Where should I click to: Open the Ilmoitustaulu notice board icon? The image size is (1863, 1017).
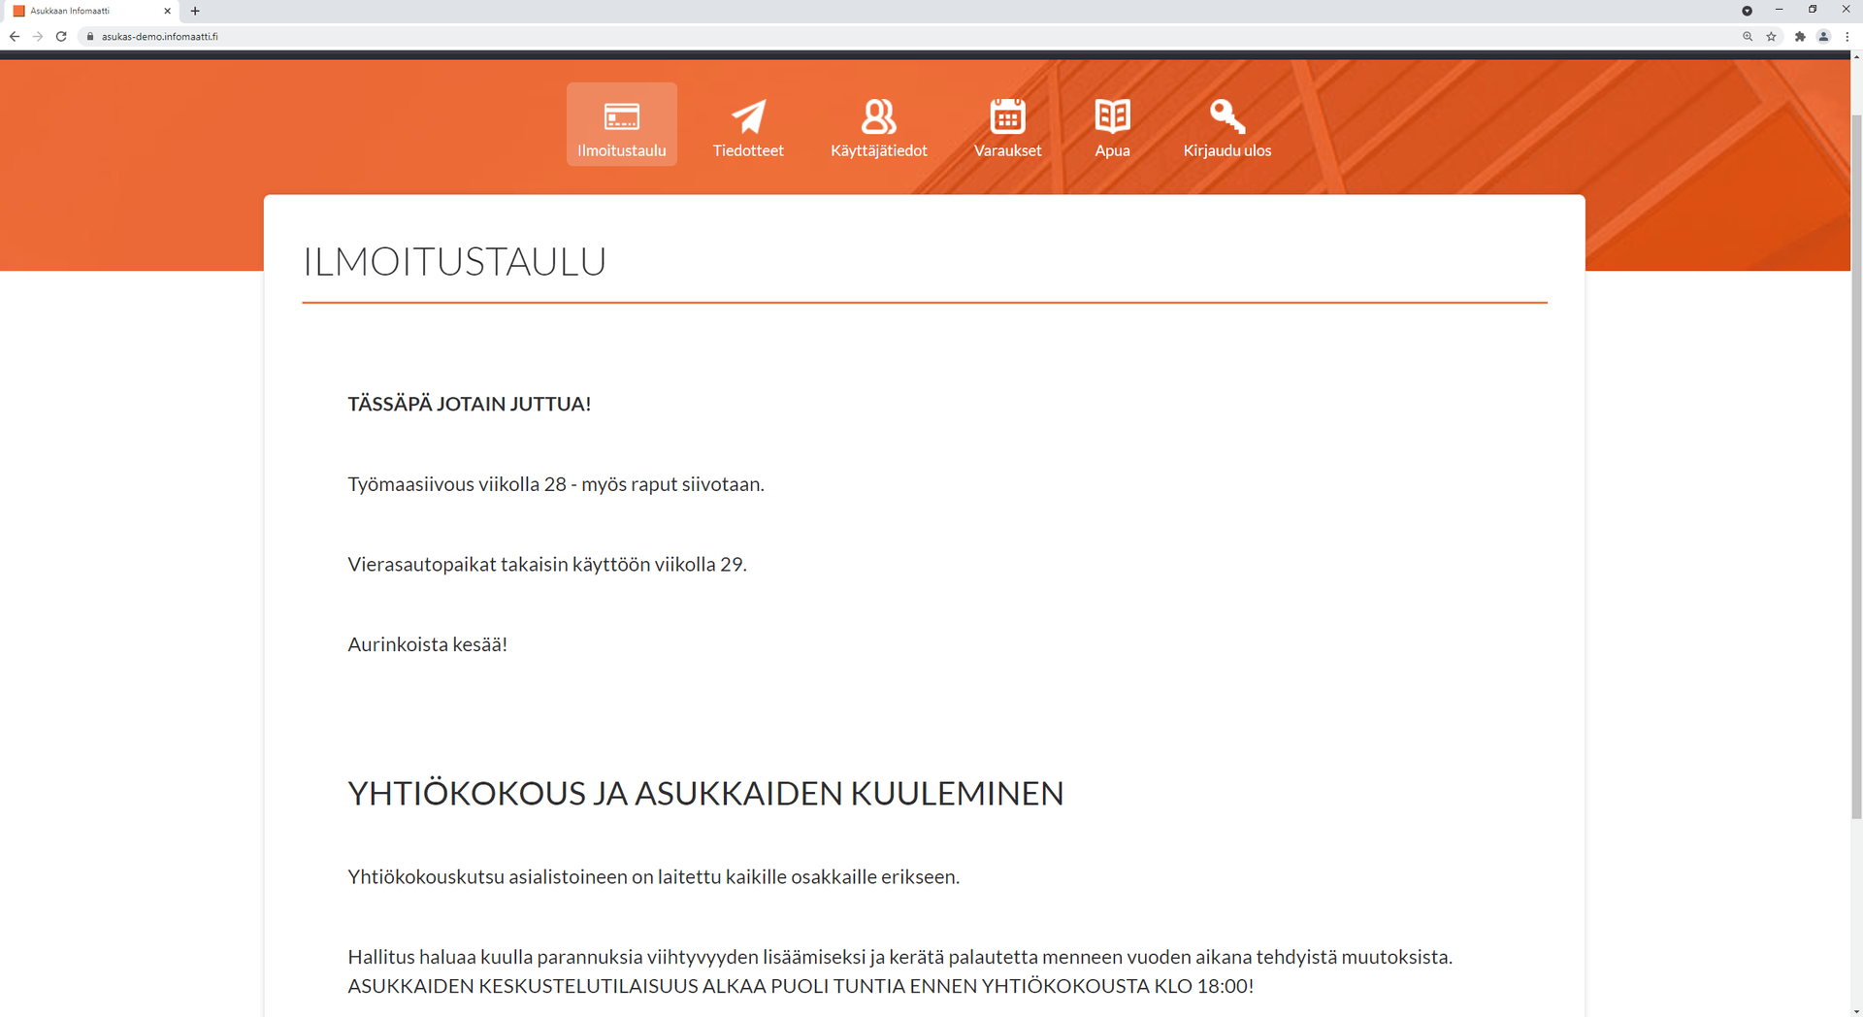621,116
